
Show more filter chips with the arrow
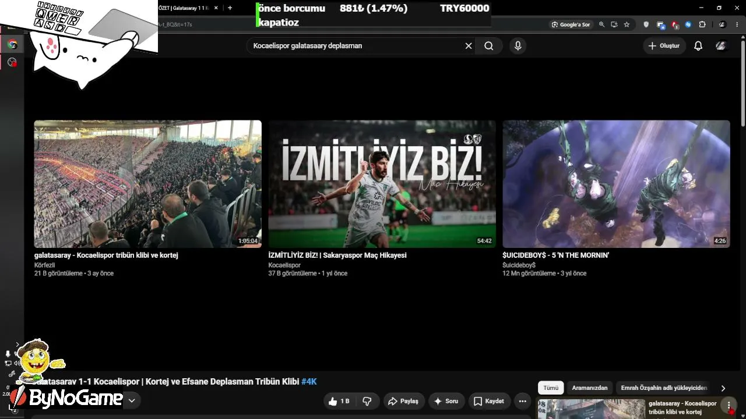click(x=723, y=388)
